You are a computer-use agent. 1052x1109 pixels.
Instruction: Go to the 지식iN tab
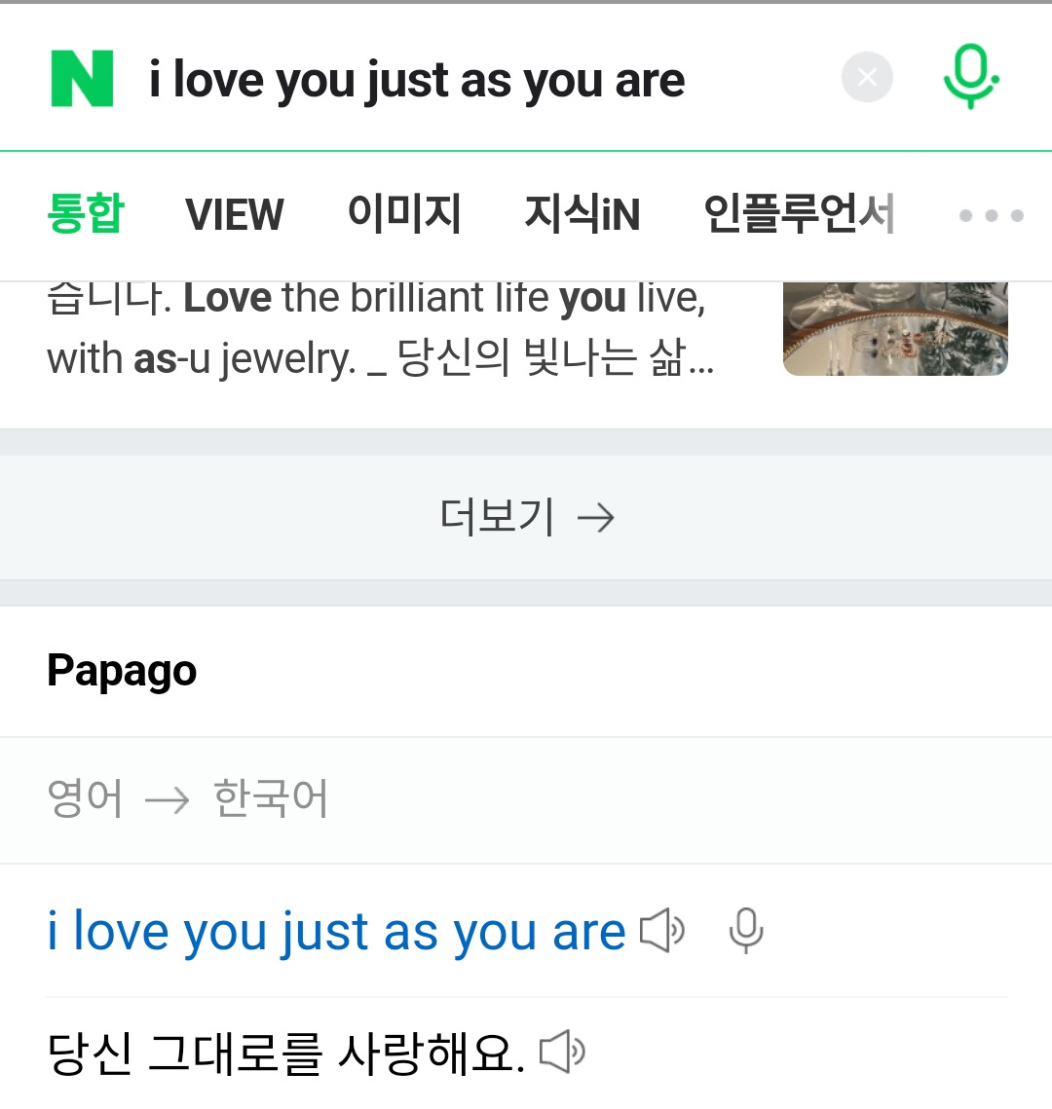coord(582,214)
